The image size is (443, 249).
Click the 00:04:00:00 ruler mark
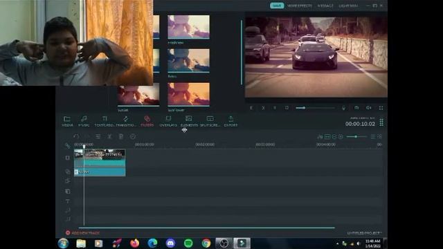[x=326, y=145]
